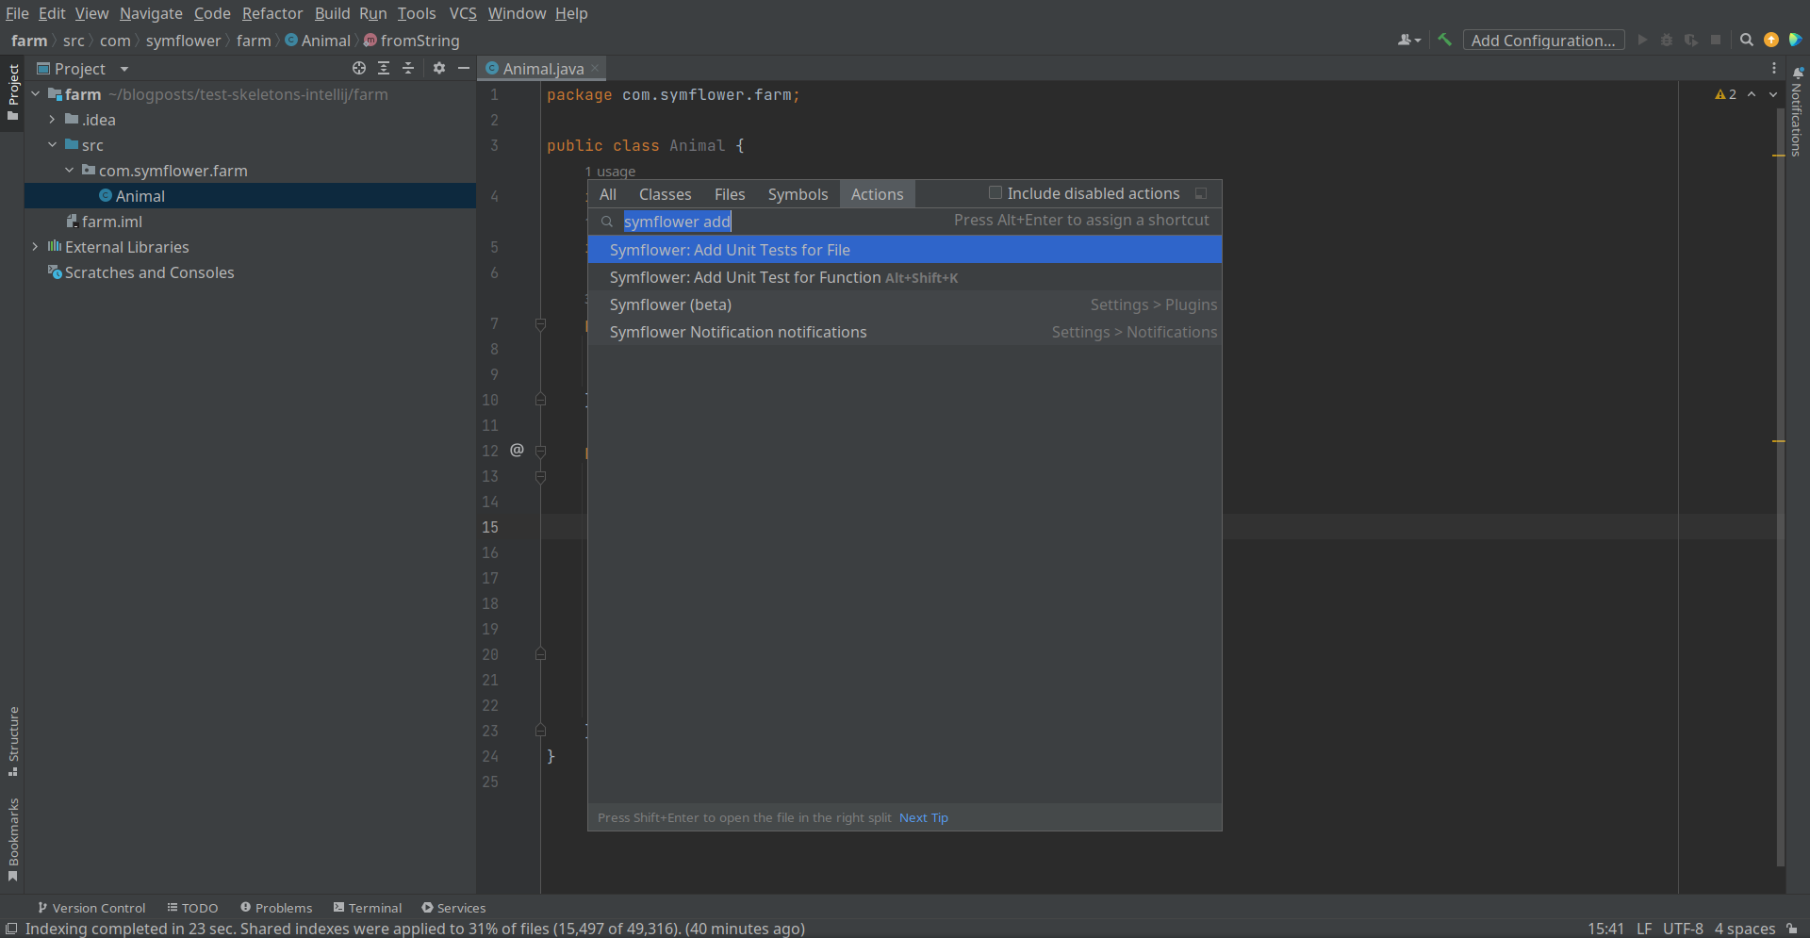Select Symflower: Add Unit Tests for File
The image size is (1810, 938).
pyautogui.click(x=905, y=250)
